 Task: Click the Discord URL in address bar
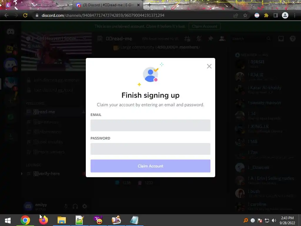click(103, 15)
